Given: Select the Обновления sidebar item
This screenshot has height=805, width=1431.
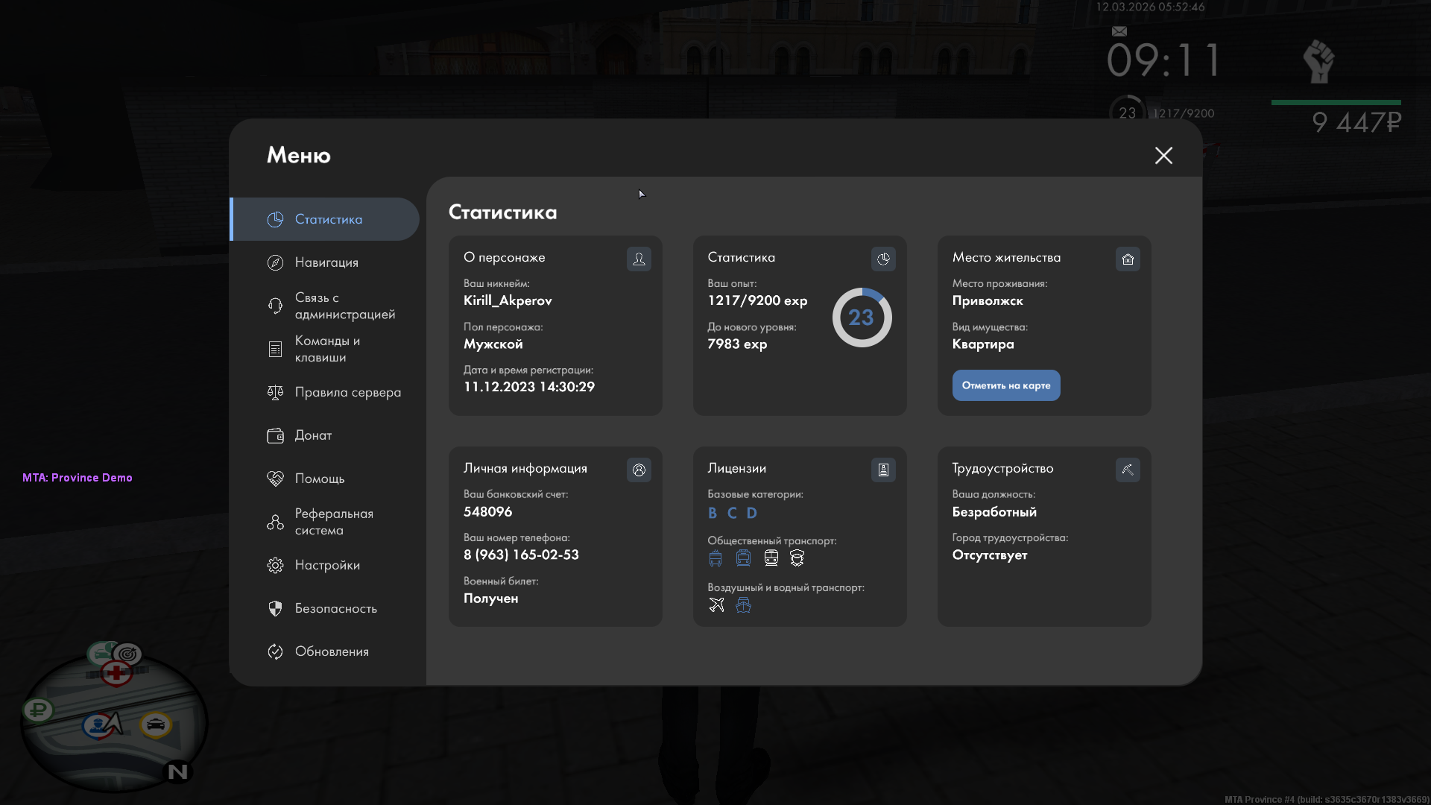Looking at the screenshot, I should point(332,651).
